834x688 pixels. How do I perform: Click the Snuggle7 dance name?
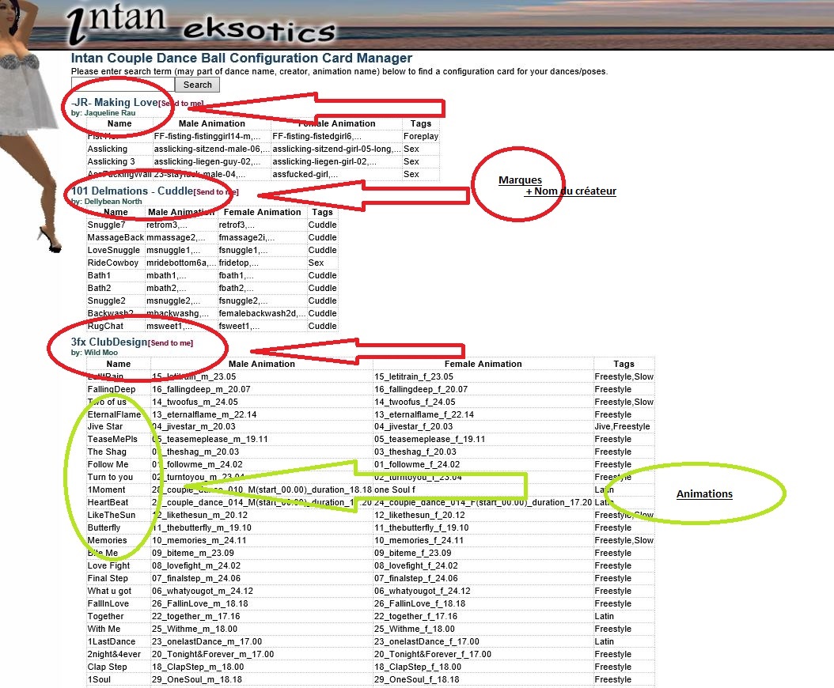(106, 225)
